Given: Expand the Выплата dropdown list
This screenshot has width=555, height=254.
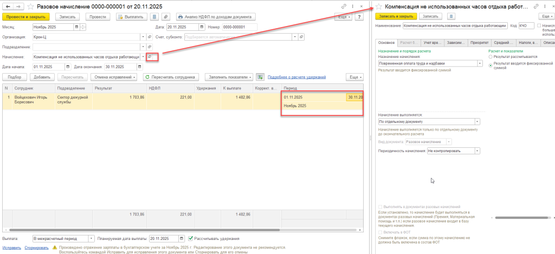Looking at the screenshot, I should pos(90,238).
